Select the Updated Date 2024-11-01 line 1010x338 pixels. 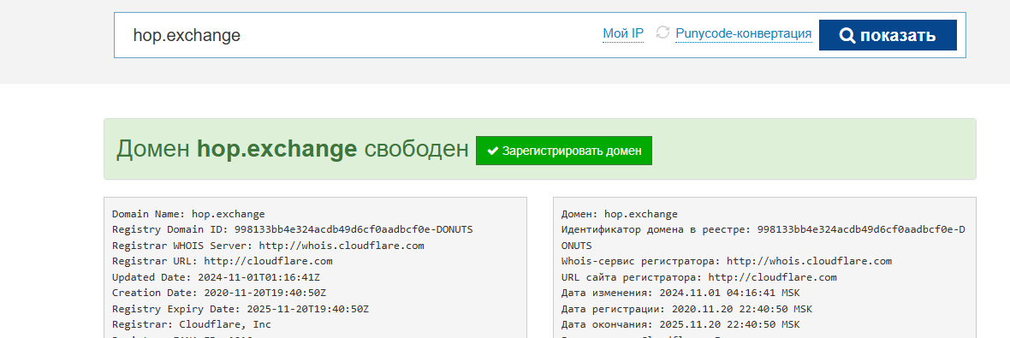pyautogui.click(x=216, y=277)
